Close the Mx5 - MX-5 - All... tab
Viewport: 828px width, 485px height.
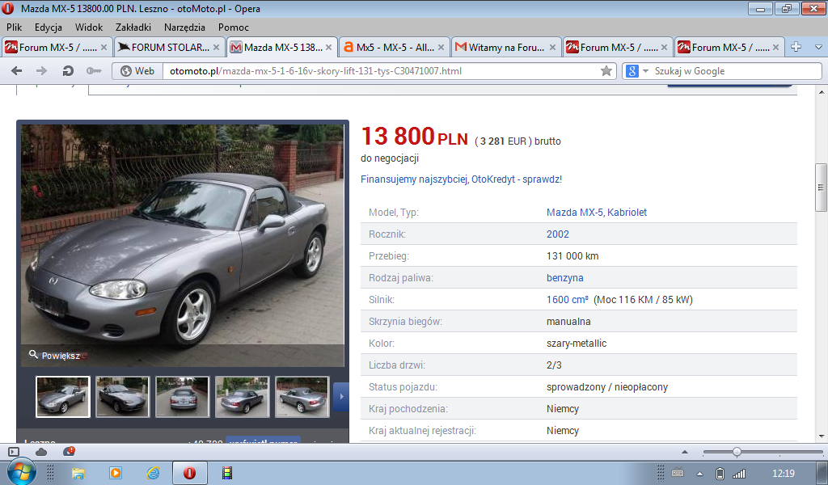point(441,48)
